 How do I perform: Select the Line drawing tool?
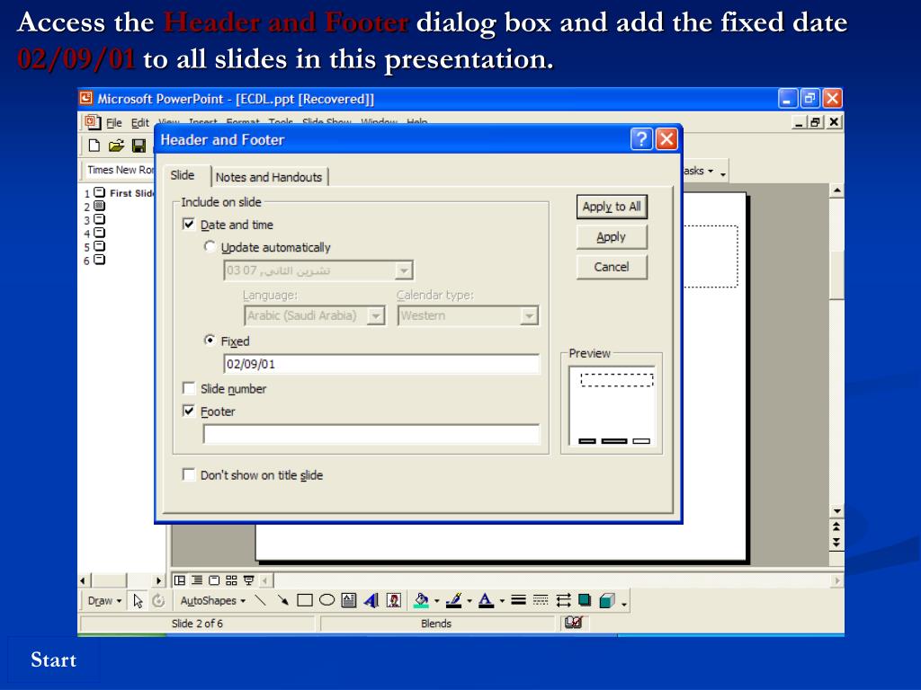(x=260, y=600)
